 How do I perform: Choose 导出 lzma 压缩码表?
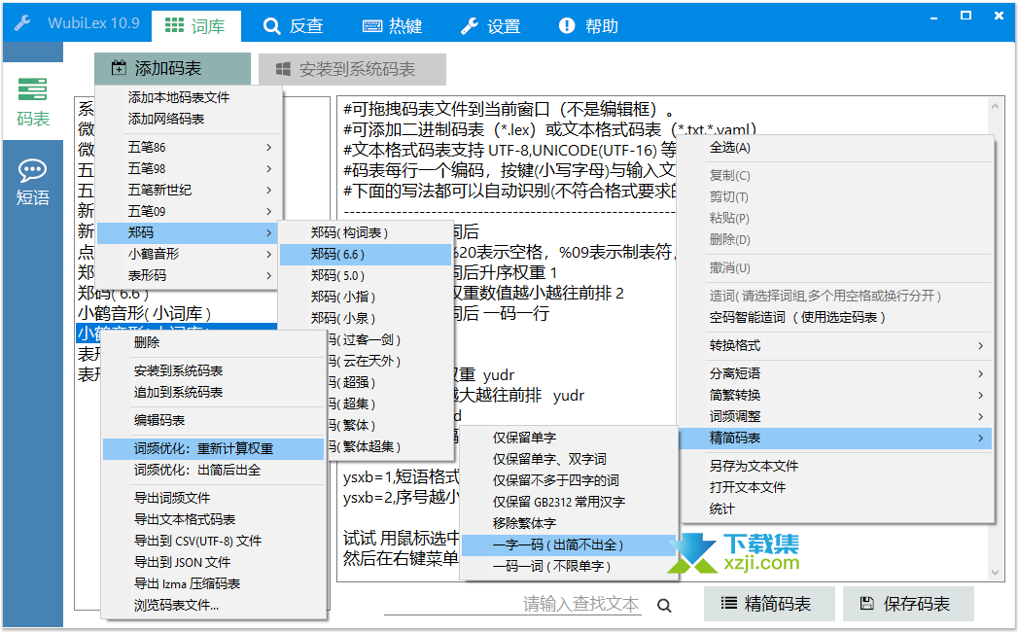coord(212,584)
